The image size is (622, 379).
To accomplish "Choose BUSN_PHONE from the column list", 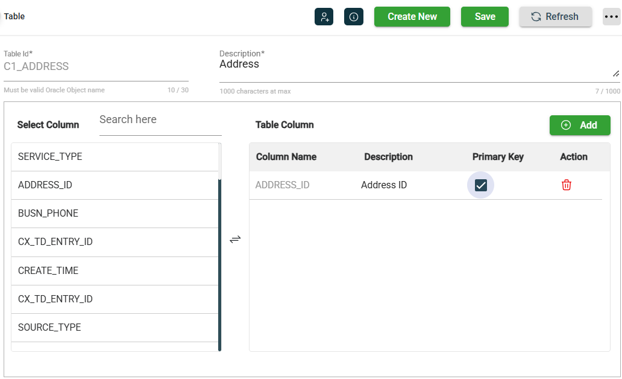I will click(115, 214).
